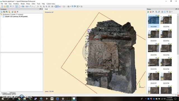This screenshot has height=101, width=179.
Task: Undo the last action
Action: (x=11, y=6)
